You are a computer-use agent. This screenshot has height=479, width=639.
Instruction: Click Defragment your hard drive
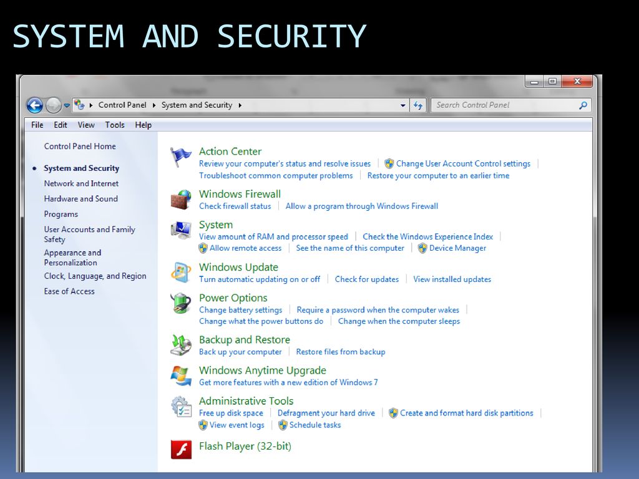pyautogui.click(x=326, y=413)
